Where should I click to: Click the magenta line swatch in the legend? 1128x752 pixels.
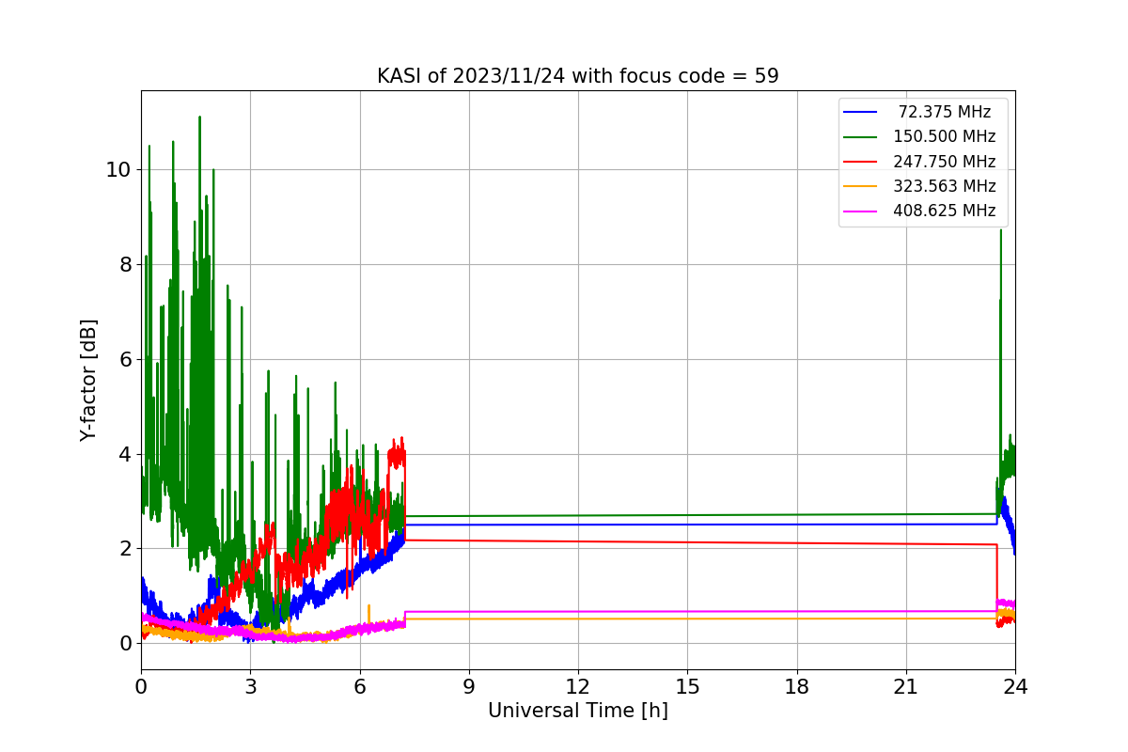coord(860,211)
